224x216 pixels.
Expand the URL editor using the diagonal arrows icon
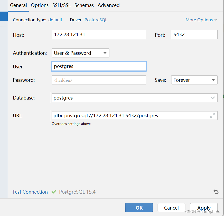(x=213, y=116)
